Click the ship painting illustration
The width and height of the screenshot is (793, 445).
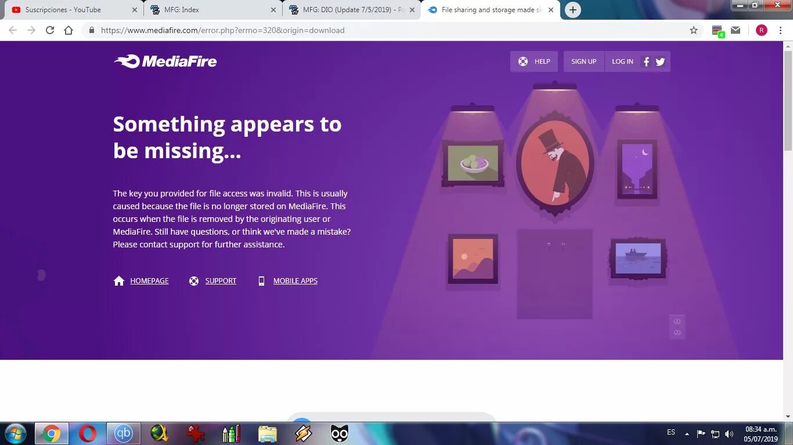[x=637, y=258]
